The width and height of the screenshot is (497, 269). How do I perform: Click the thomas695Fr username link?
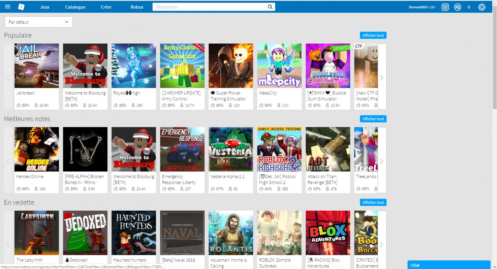(422, 7)
